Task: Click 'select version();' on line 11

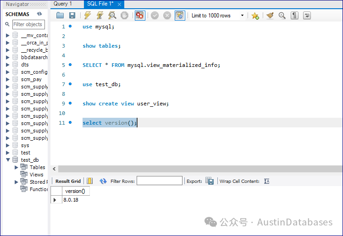Action: point(110,123)
